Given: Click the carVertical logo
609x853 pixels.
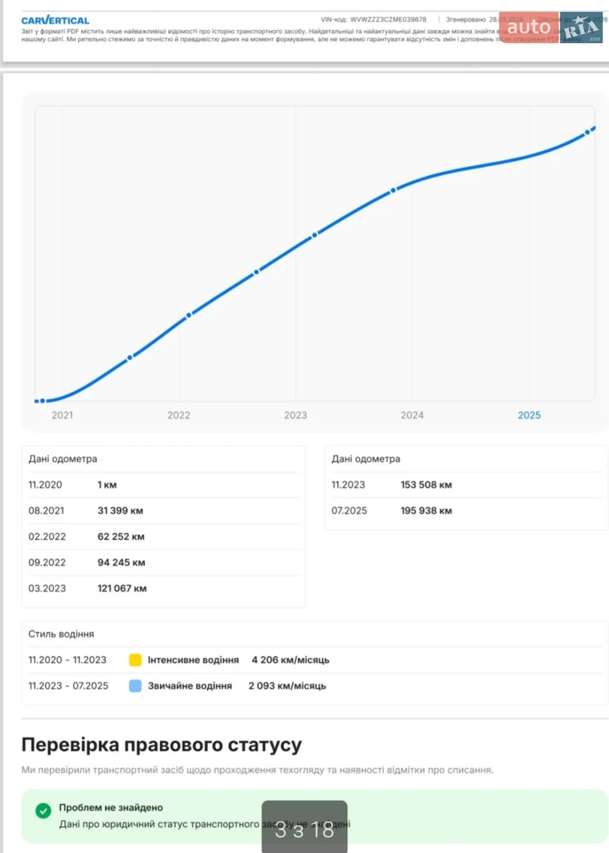Looking at the screenshot, I should [55, 20].
